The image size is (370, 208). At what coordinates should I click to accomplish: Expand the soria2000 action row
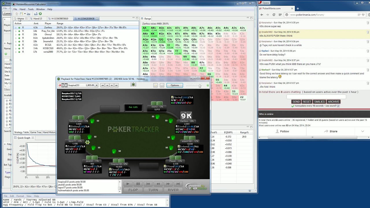tap(16, 52)
